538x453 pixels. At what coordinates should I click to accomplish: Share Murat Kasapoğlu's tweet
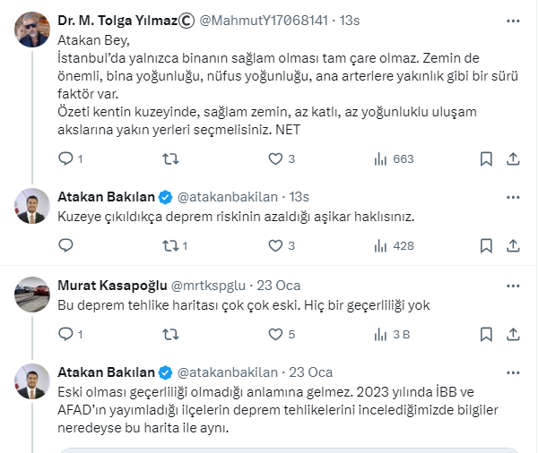514,334
